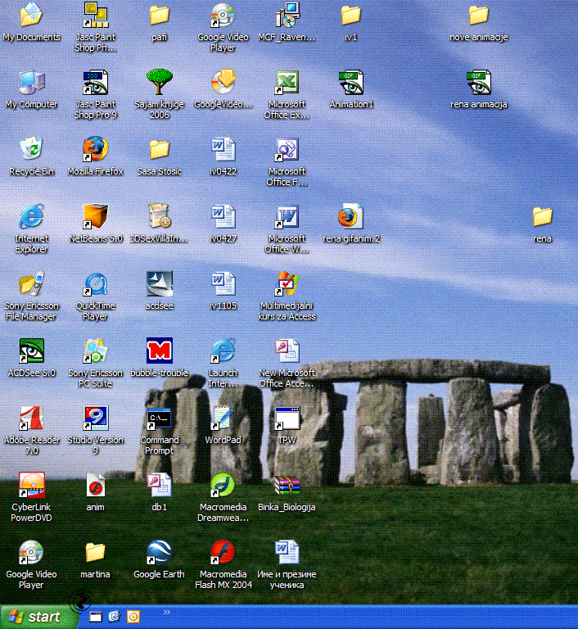Click Show Desktop in Quick Launch

(96, 617)
